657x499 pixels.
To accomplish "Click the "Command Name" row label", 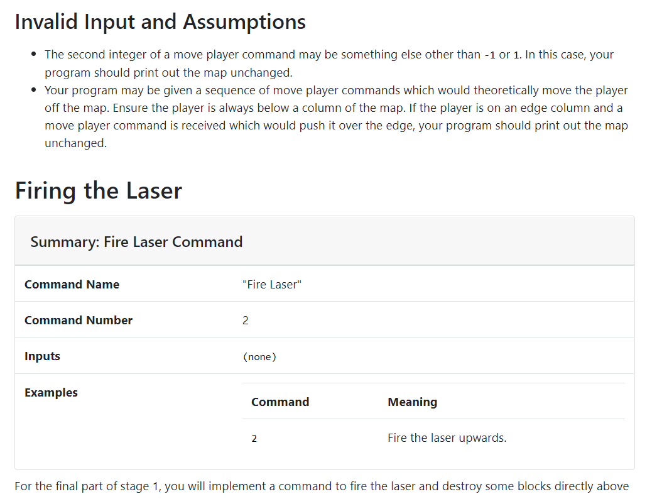I will (x=72, y=285).
